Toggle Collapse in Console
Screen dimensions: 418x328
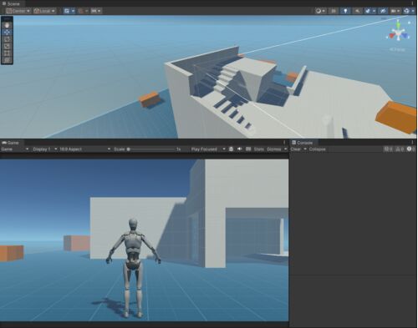point(317,149)
